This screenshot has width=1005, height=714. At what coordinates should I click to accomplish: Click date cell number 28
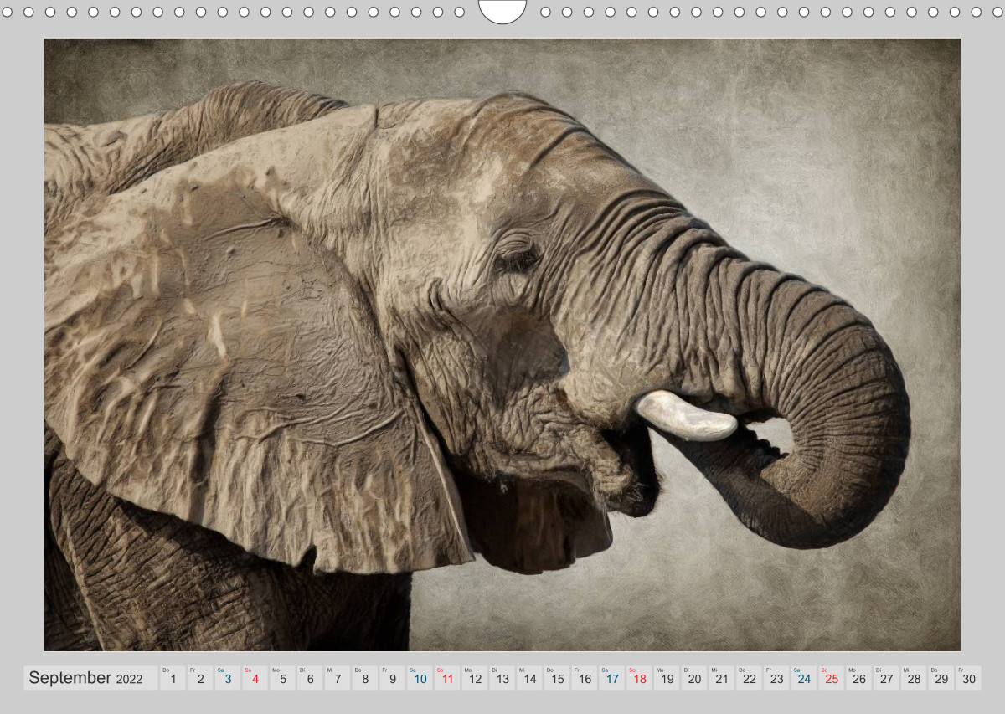[914, 678]
